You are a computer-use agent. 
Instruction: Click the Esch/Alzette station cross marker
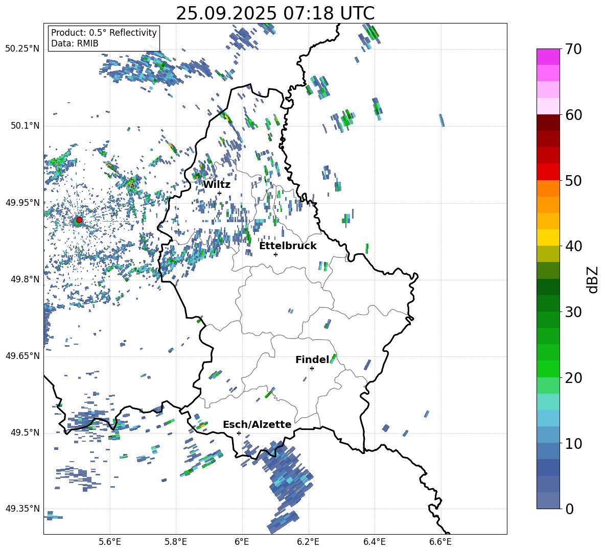(239, 433)
